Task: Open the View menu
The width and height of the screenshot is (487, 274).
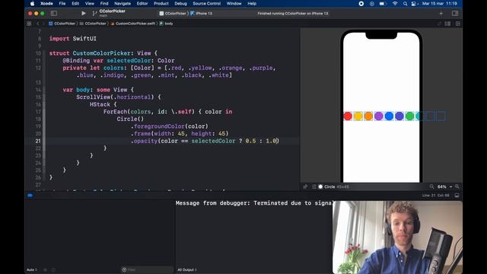Action: pos(90,4)
